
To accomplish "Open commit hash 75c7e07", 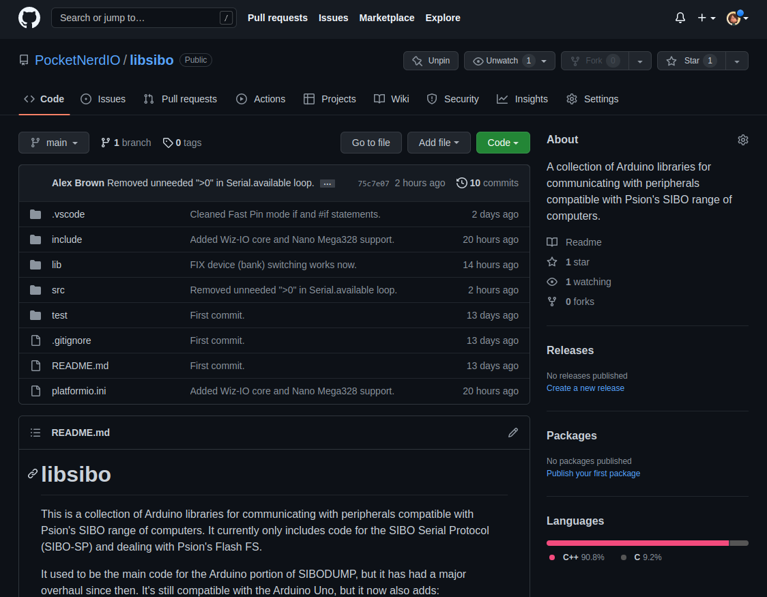I will click(x=373, y=184).
